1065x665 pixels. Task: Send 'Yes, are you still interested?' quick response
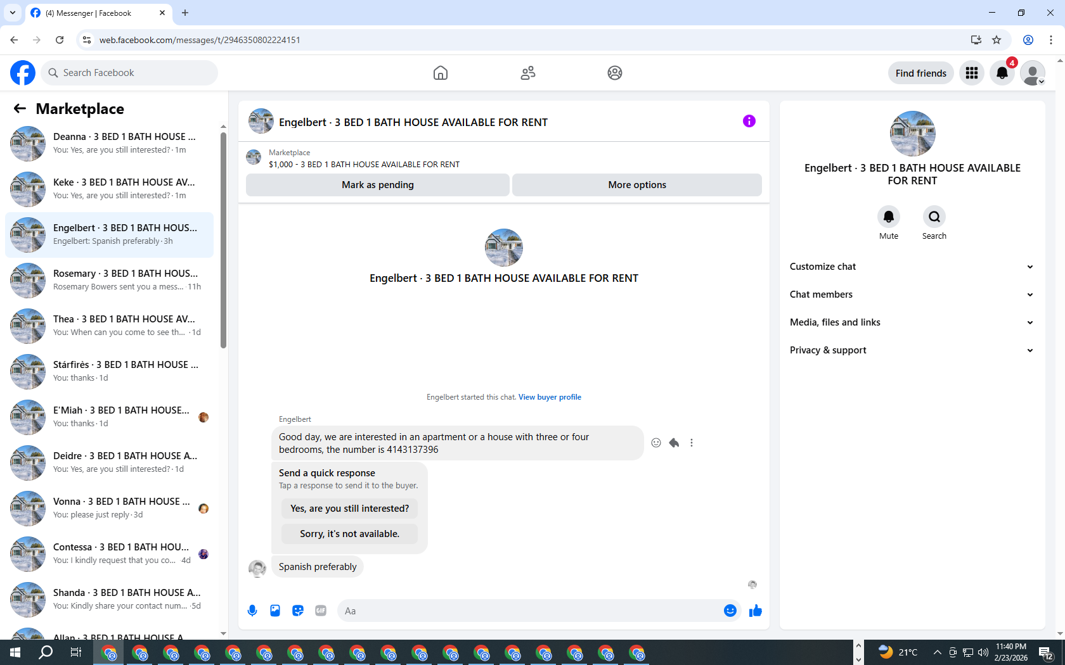[349, 509]
